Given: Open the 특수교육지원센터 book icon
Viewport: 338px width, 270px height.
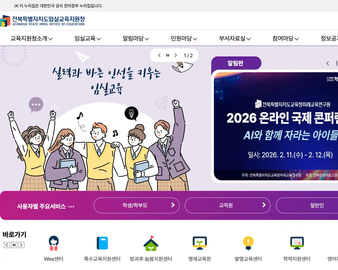Looking at the screenshot, I should [102, 243].
